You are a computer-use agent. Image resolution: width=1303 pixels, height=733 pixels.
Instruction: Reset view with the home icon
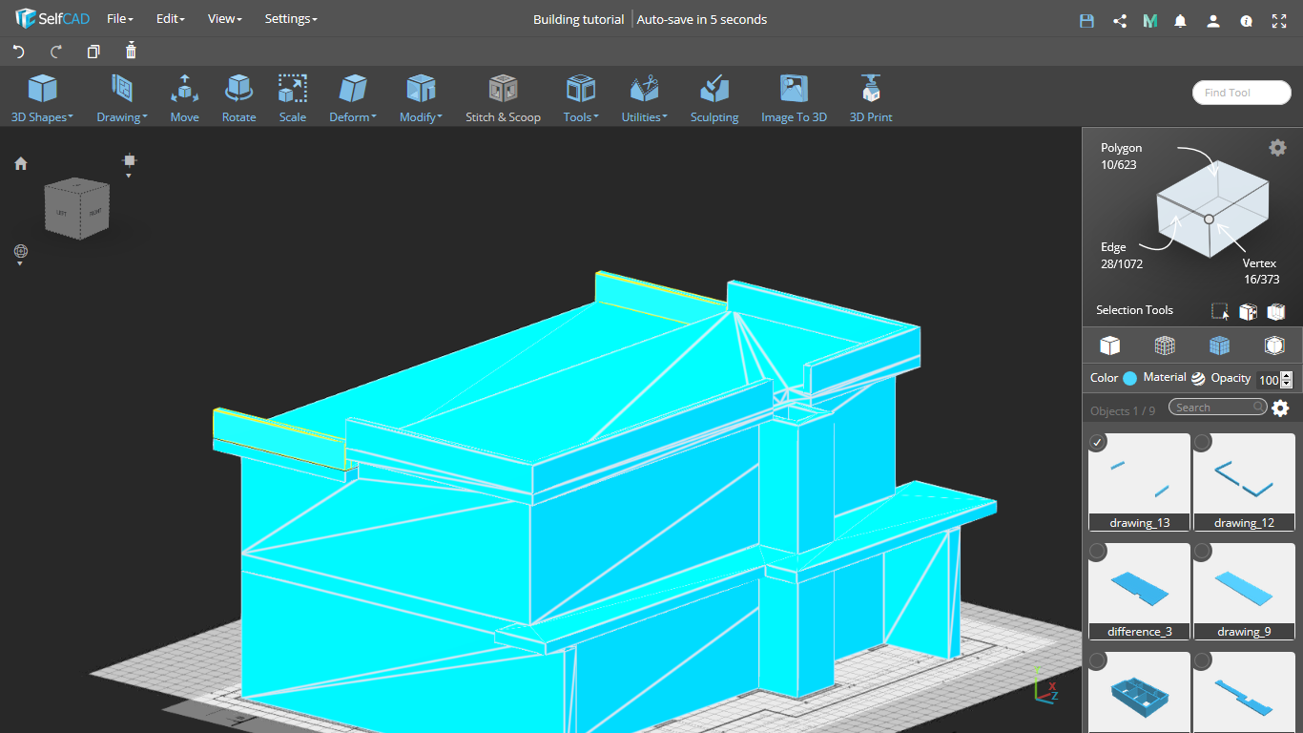21,163
